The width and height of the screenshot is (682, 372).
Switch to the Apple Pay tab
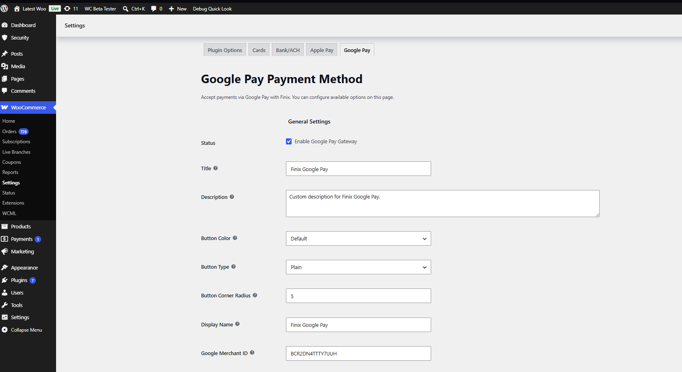tap(322, 50)
